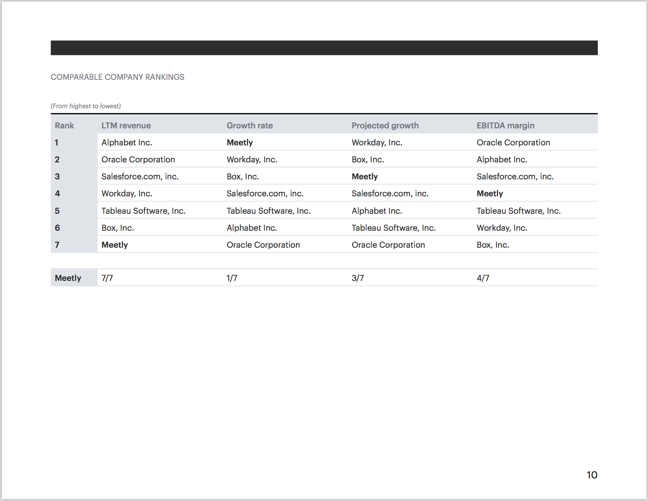Select bold Meetly in Projected growth column

click(365, 177)
